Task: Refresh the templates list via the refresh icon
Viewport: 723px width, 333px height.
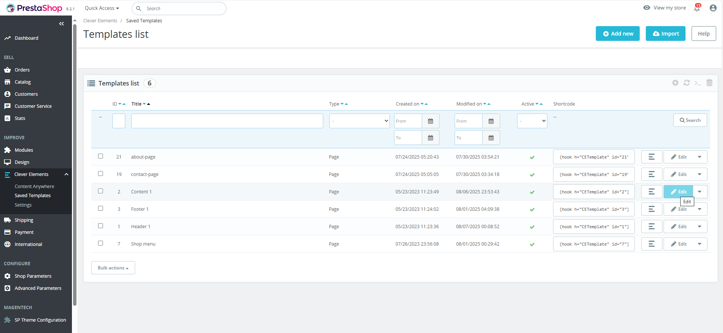Action: (x=687, y=83)
